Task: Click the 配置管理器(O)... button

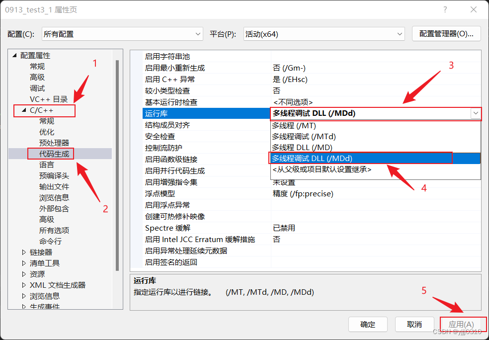Action: pyautogui.click(x=446, y=34)
